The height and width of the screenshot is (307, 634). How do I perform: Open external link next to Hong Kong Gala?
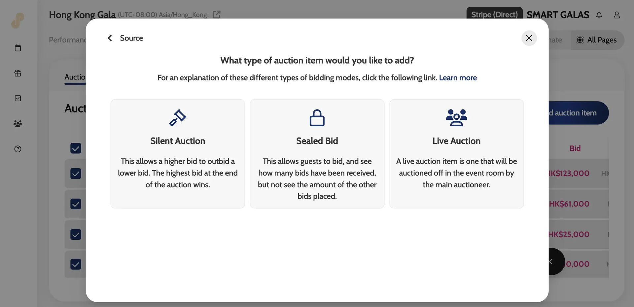(216, 15)
